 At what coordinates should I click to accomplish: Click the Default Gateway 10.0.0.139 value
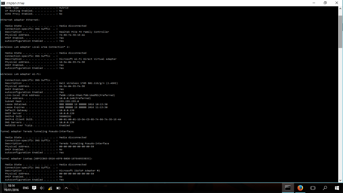pyautogui.click(x=67, y=110)
